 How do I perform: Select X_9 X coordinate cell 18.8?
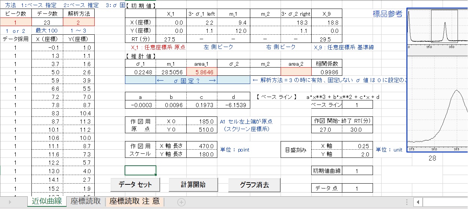click(327, 22)
